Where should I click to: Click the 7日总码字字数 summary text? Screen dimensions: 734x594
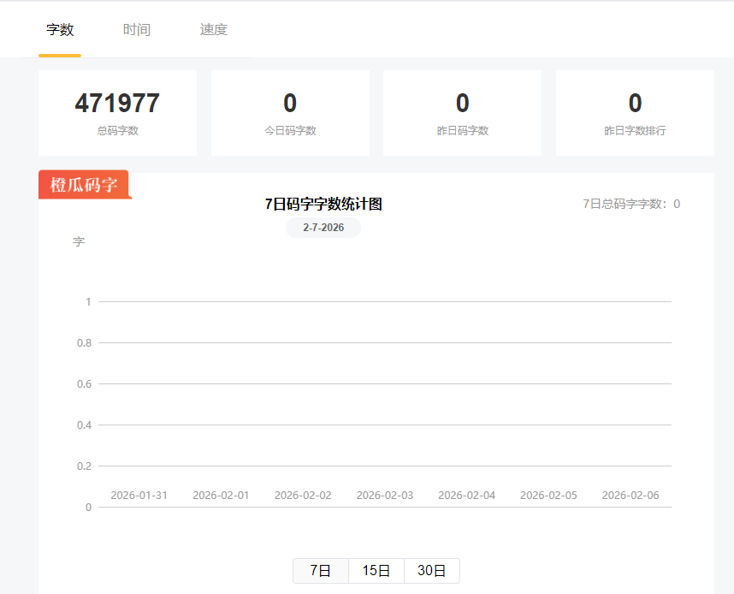(x=631, y=204)
